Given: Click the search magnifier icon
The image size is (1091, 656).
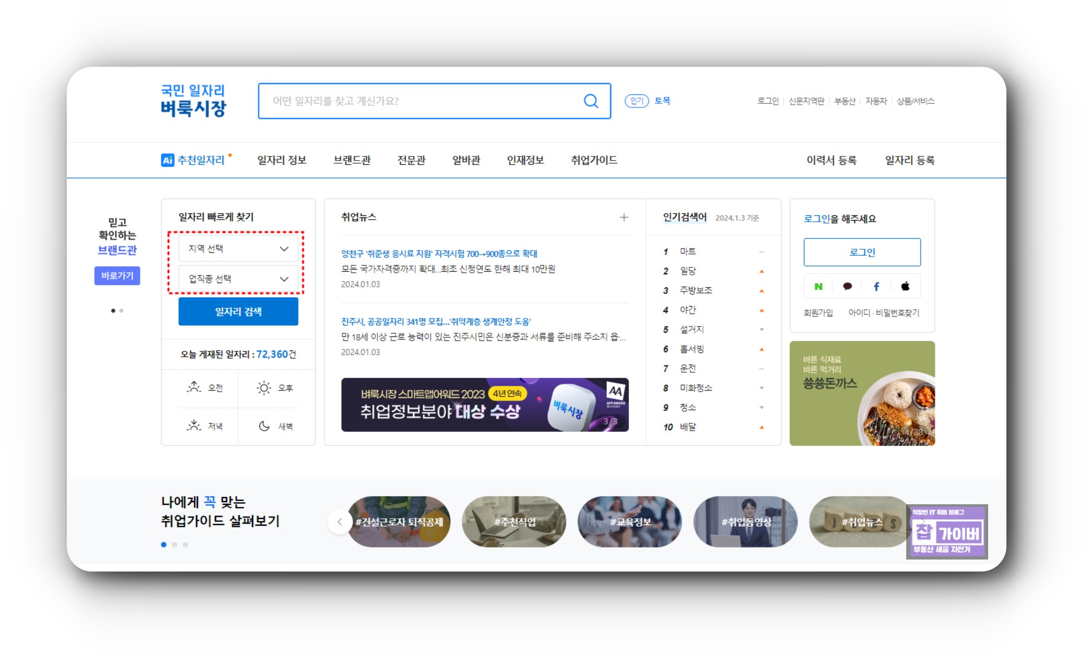Looking at the screenshot, I should pyautogui.click(x=590, y=101).
